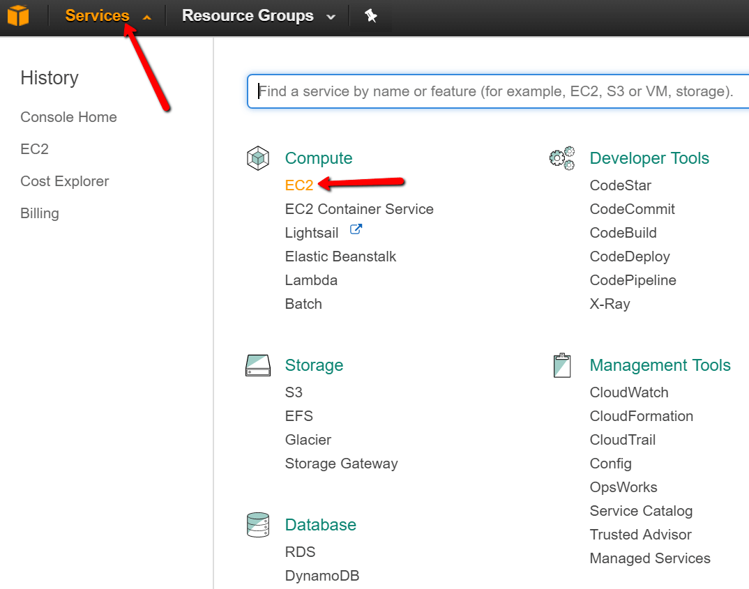Open CodeStar
Image resolution: width=749 pixels, height=589 pixels.
[x=621, y=185]
